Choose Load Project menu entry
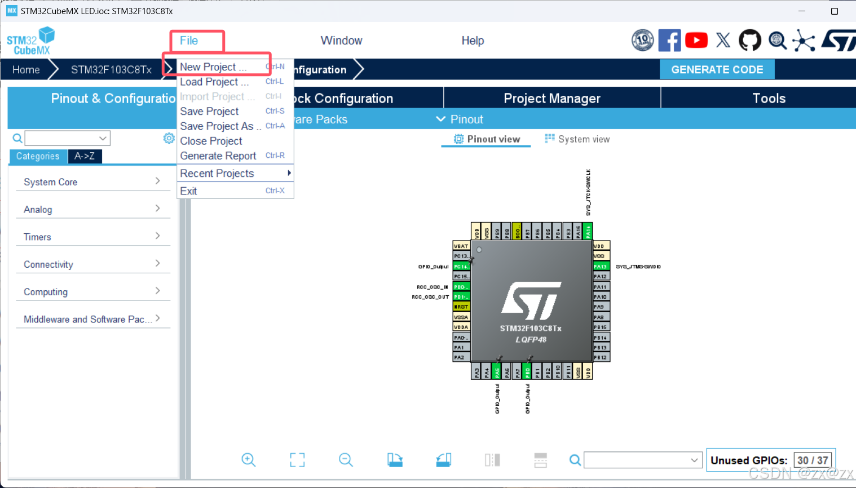This screenshot has height=488, width=856. pyautogui.click(x=235, y=82)
